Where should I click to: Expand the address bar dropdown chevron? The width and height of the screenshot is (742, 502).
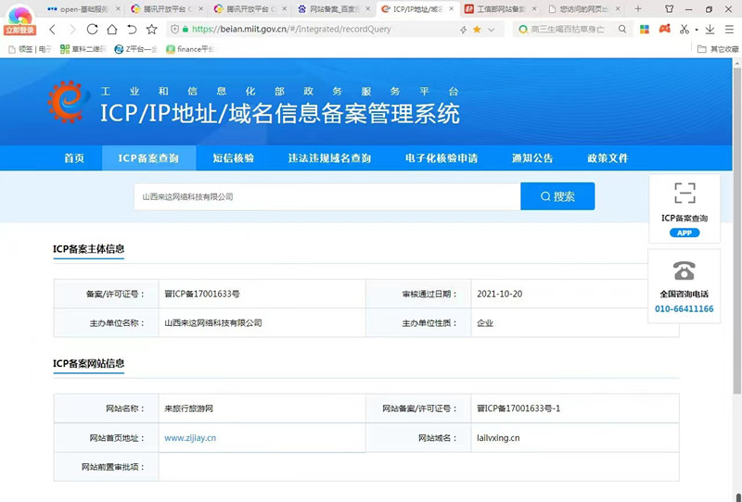(493, 30)
